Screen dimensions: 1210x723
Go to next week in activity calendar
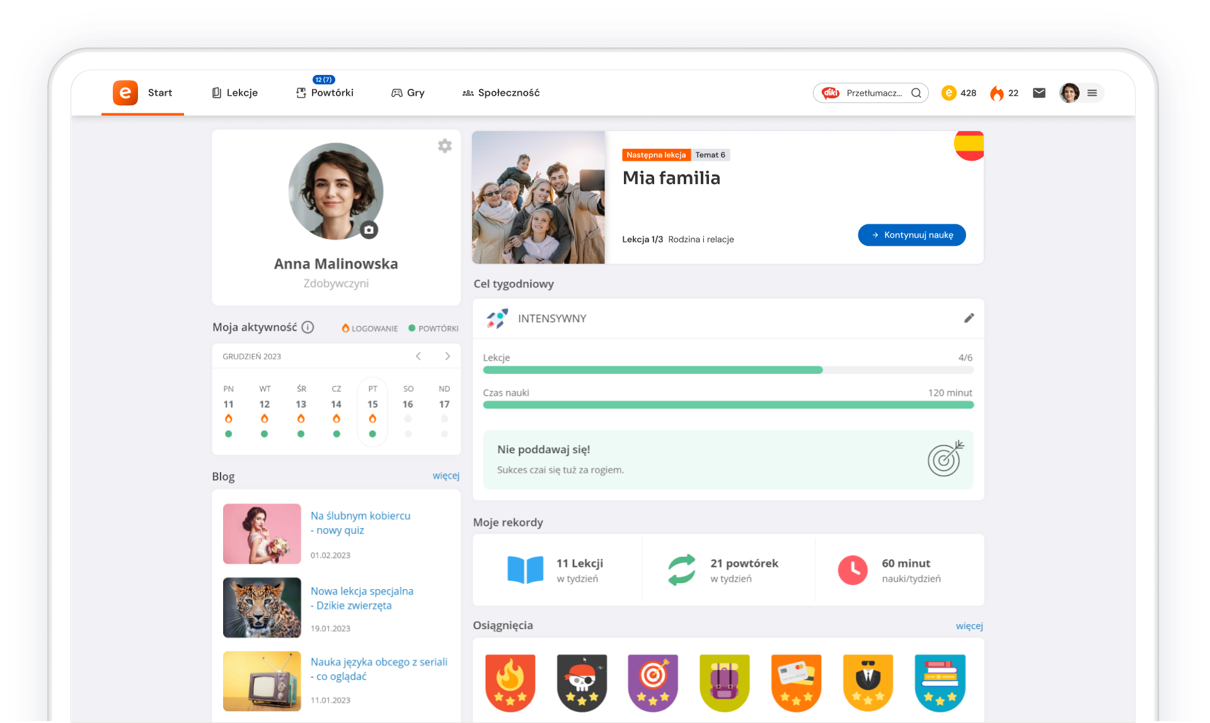tap(447, 356)
